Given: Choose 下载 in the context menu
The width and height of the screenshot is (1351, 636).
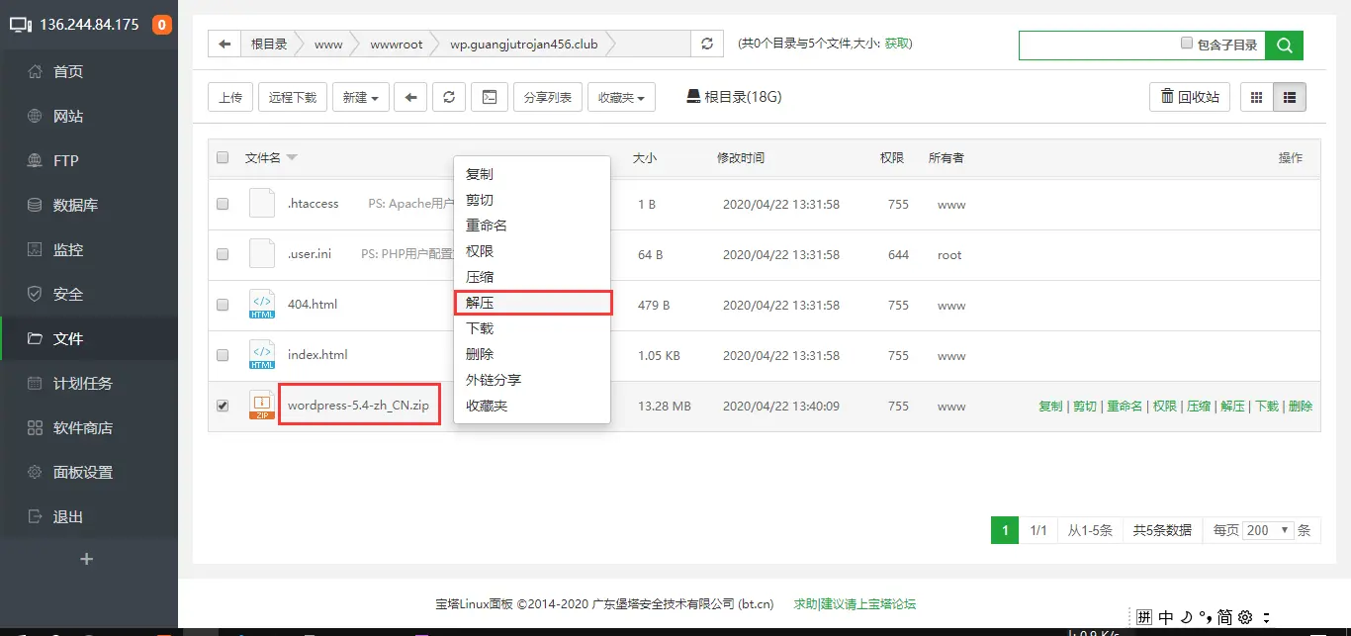Looking at the screenshot, I should coord(532,328).
